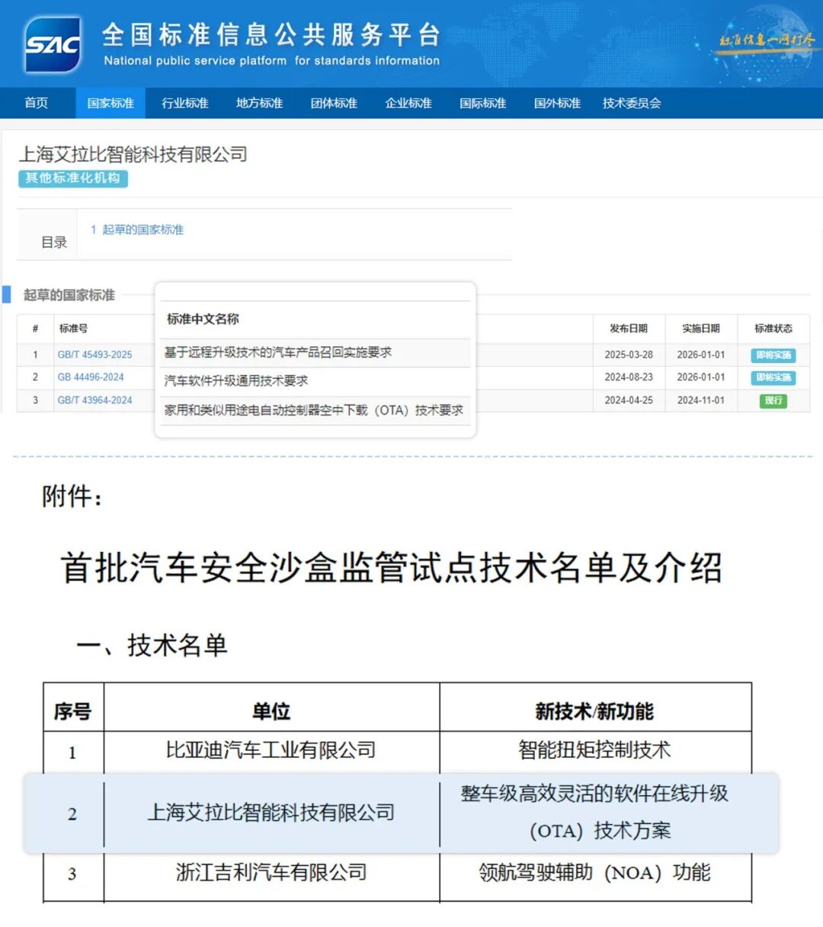
Task: Click the 首批汽车安全沙盒监管试点 title
Action: tap(392, 568)
